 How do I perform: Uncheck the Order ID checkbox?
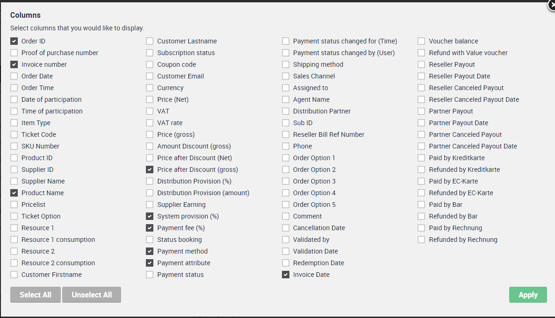[x=14, y=41]
